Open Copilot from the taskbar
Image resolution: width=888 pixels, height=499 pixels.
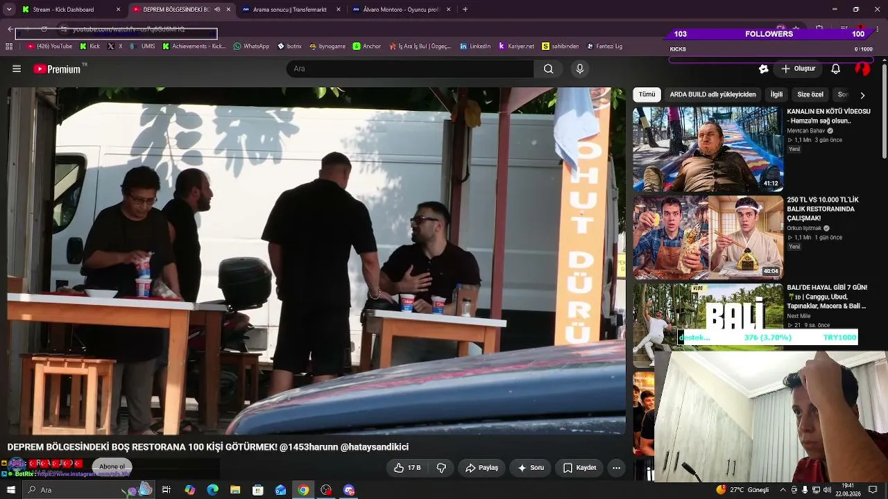tap(190, 490)
